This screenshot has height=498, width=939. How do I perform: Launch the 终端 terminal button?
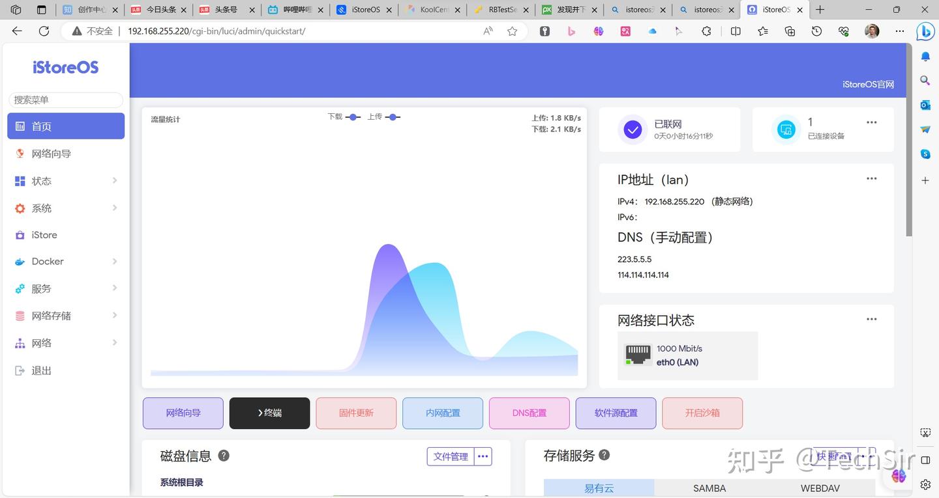[x=269, y=413]
